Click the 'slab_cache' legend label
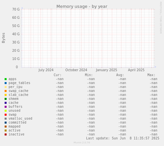164x146 pixels. pyautogui.click(x=18, y=95)
